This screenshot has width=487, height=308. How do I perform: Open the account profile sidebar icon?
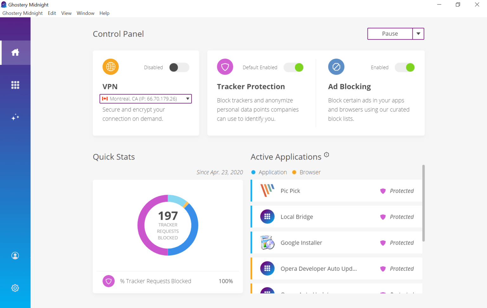[15, 255]
